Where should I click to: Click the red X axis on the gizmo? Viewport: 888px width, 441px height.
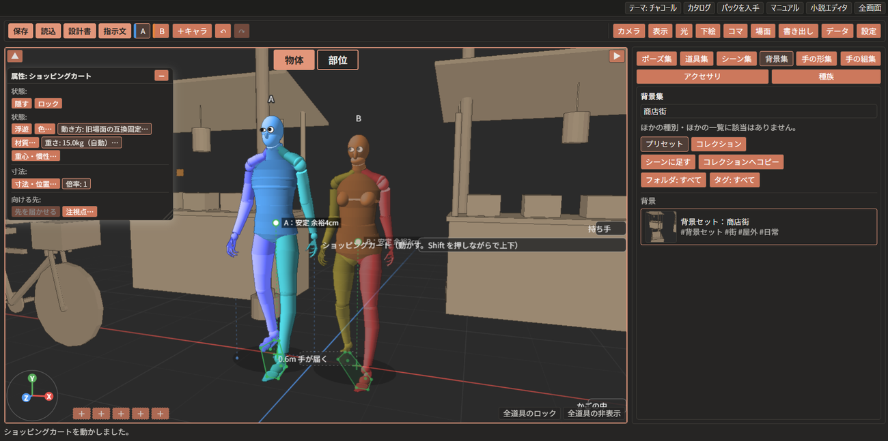[49, 396]
